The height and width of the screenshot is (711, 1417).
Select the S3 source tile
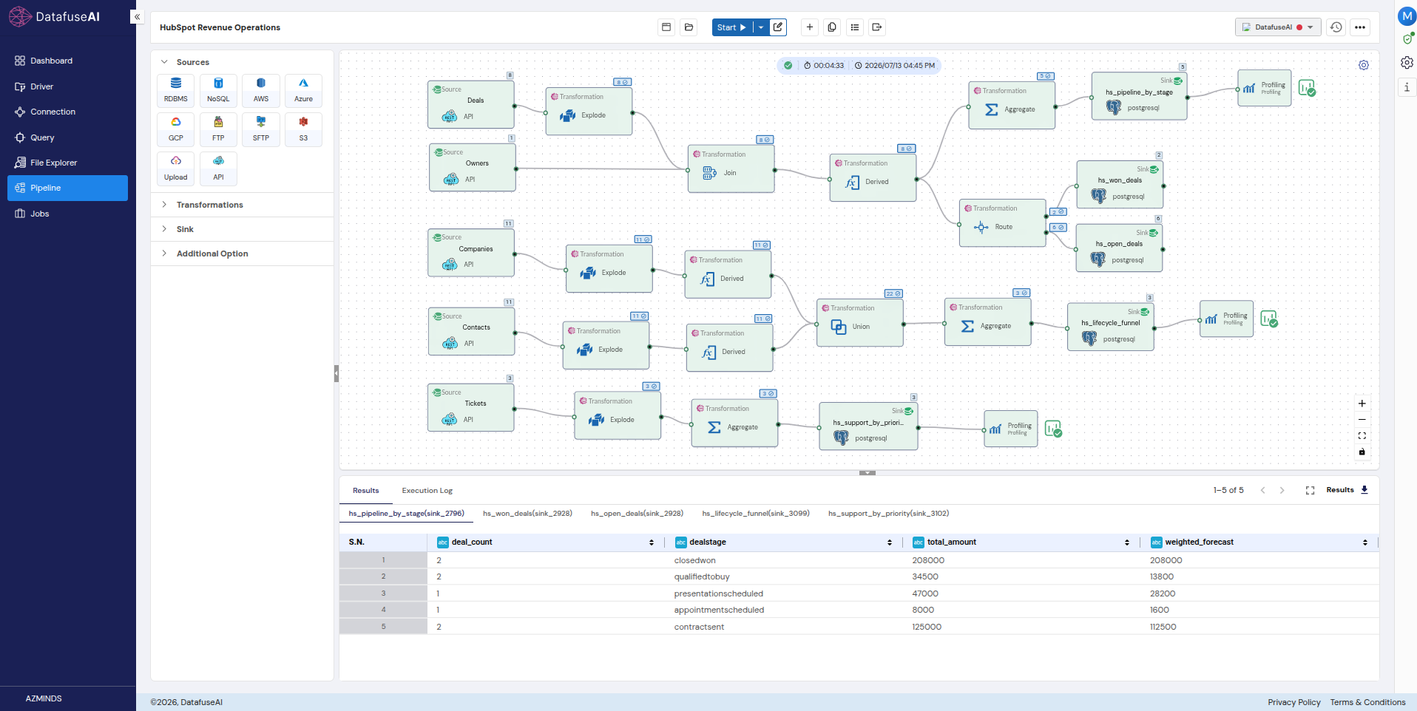pyautogui.click(x=303, y=129)
